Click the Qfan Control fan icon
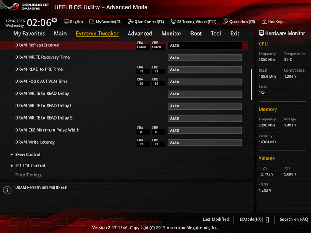Screen dimensions: 311x233 pyautogui.click(x=130, y=21)
